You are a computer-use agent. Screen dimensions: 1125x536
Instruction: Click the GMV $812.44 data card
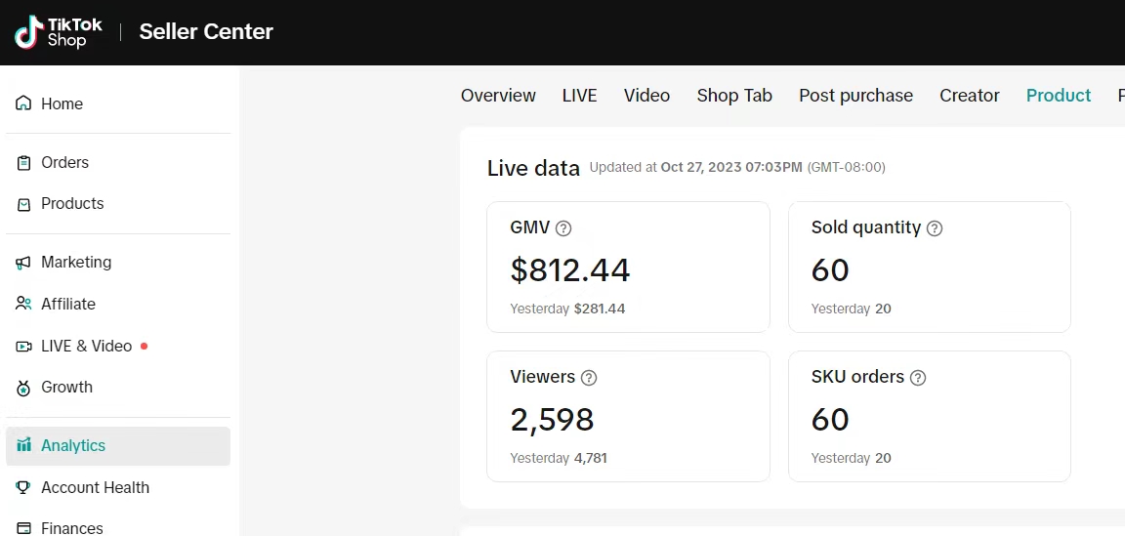point(628,268)
